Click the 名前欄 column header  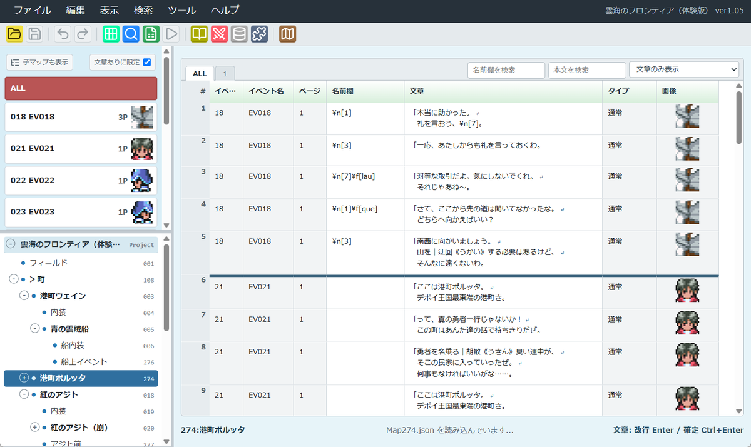365,91
